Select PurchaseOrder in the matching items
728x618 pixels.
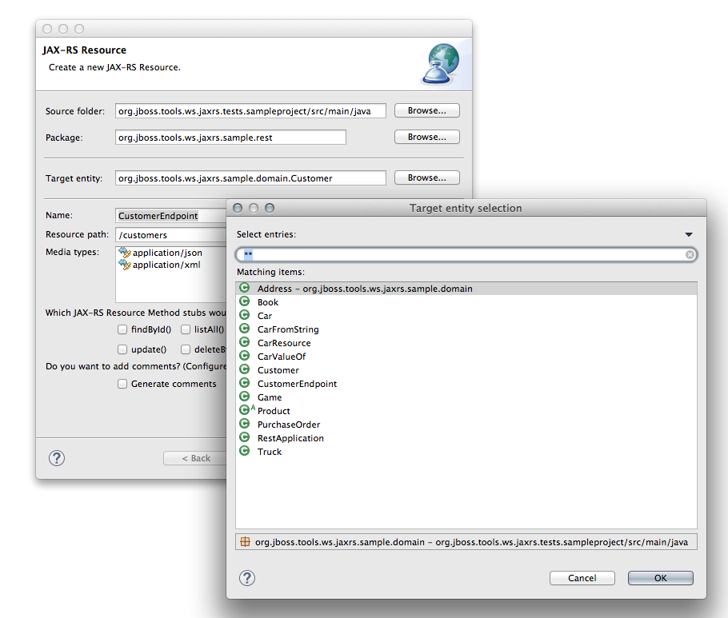466,425
